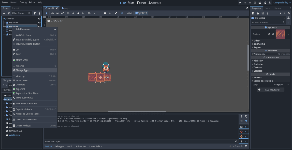Open Texture property dropdown arrow
Screen dimensions: 292x150
288,34
